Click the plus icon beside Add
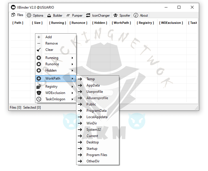Viewport: 208px width, 171px height. (x=39, y=37)
